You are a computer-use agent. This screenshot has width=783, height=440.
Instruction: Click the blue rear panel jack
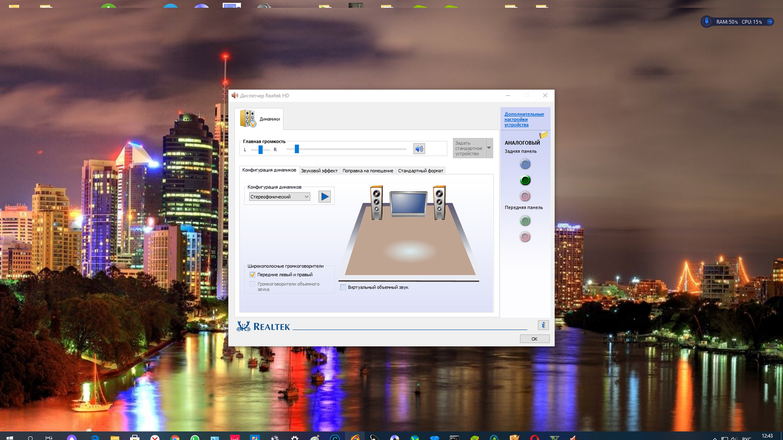point(525,164)
